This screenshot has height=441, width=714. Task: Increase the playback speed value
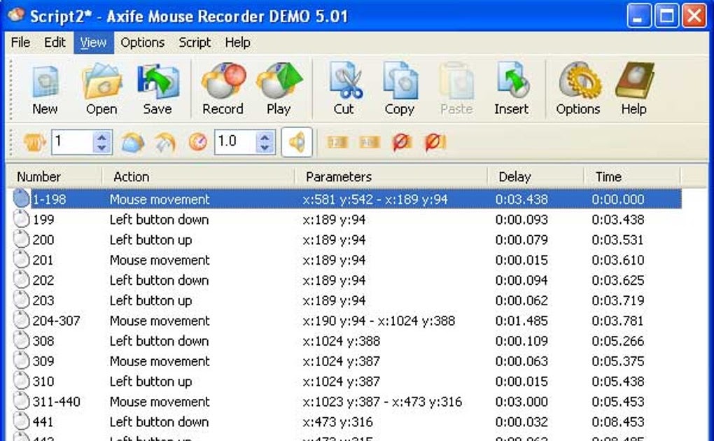pos(265,136)
